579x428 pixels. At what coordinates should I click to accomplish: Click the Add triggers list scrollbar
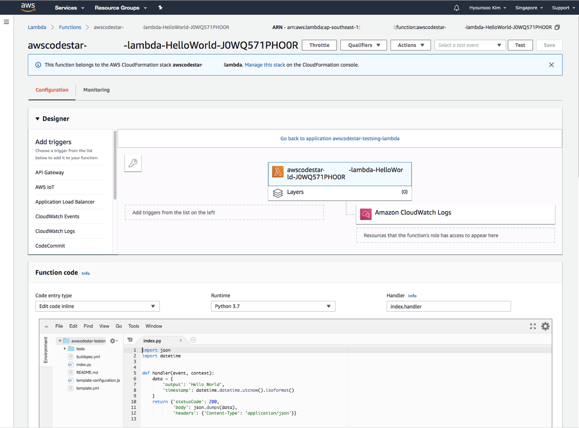tap(115, 165)
